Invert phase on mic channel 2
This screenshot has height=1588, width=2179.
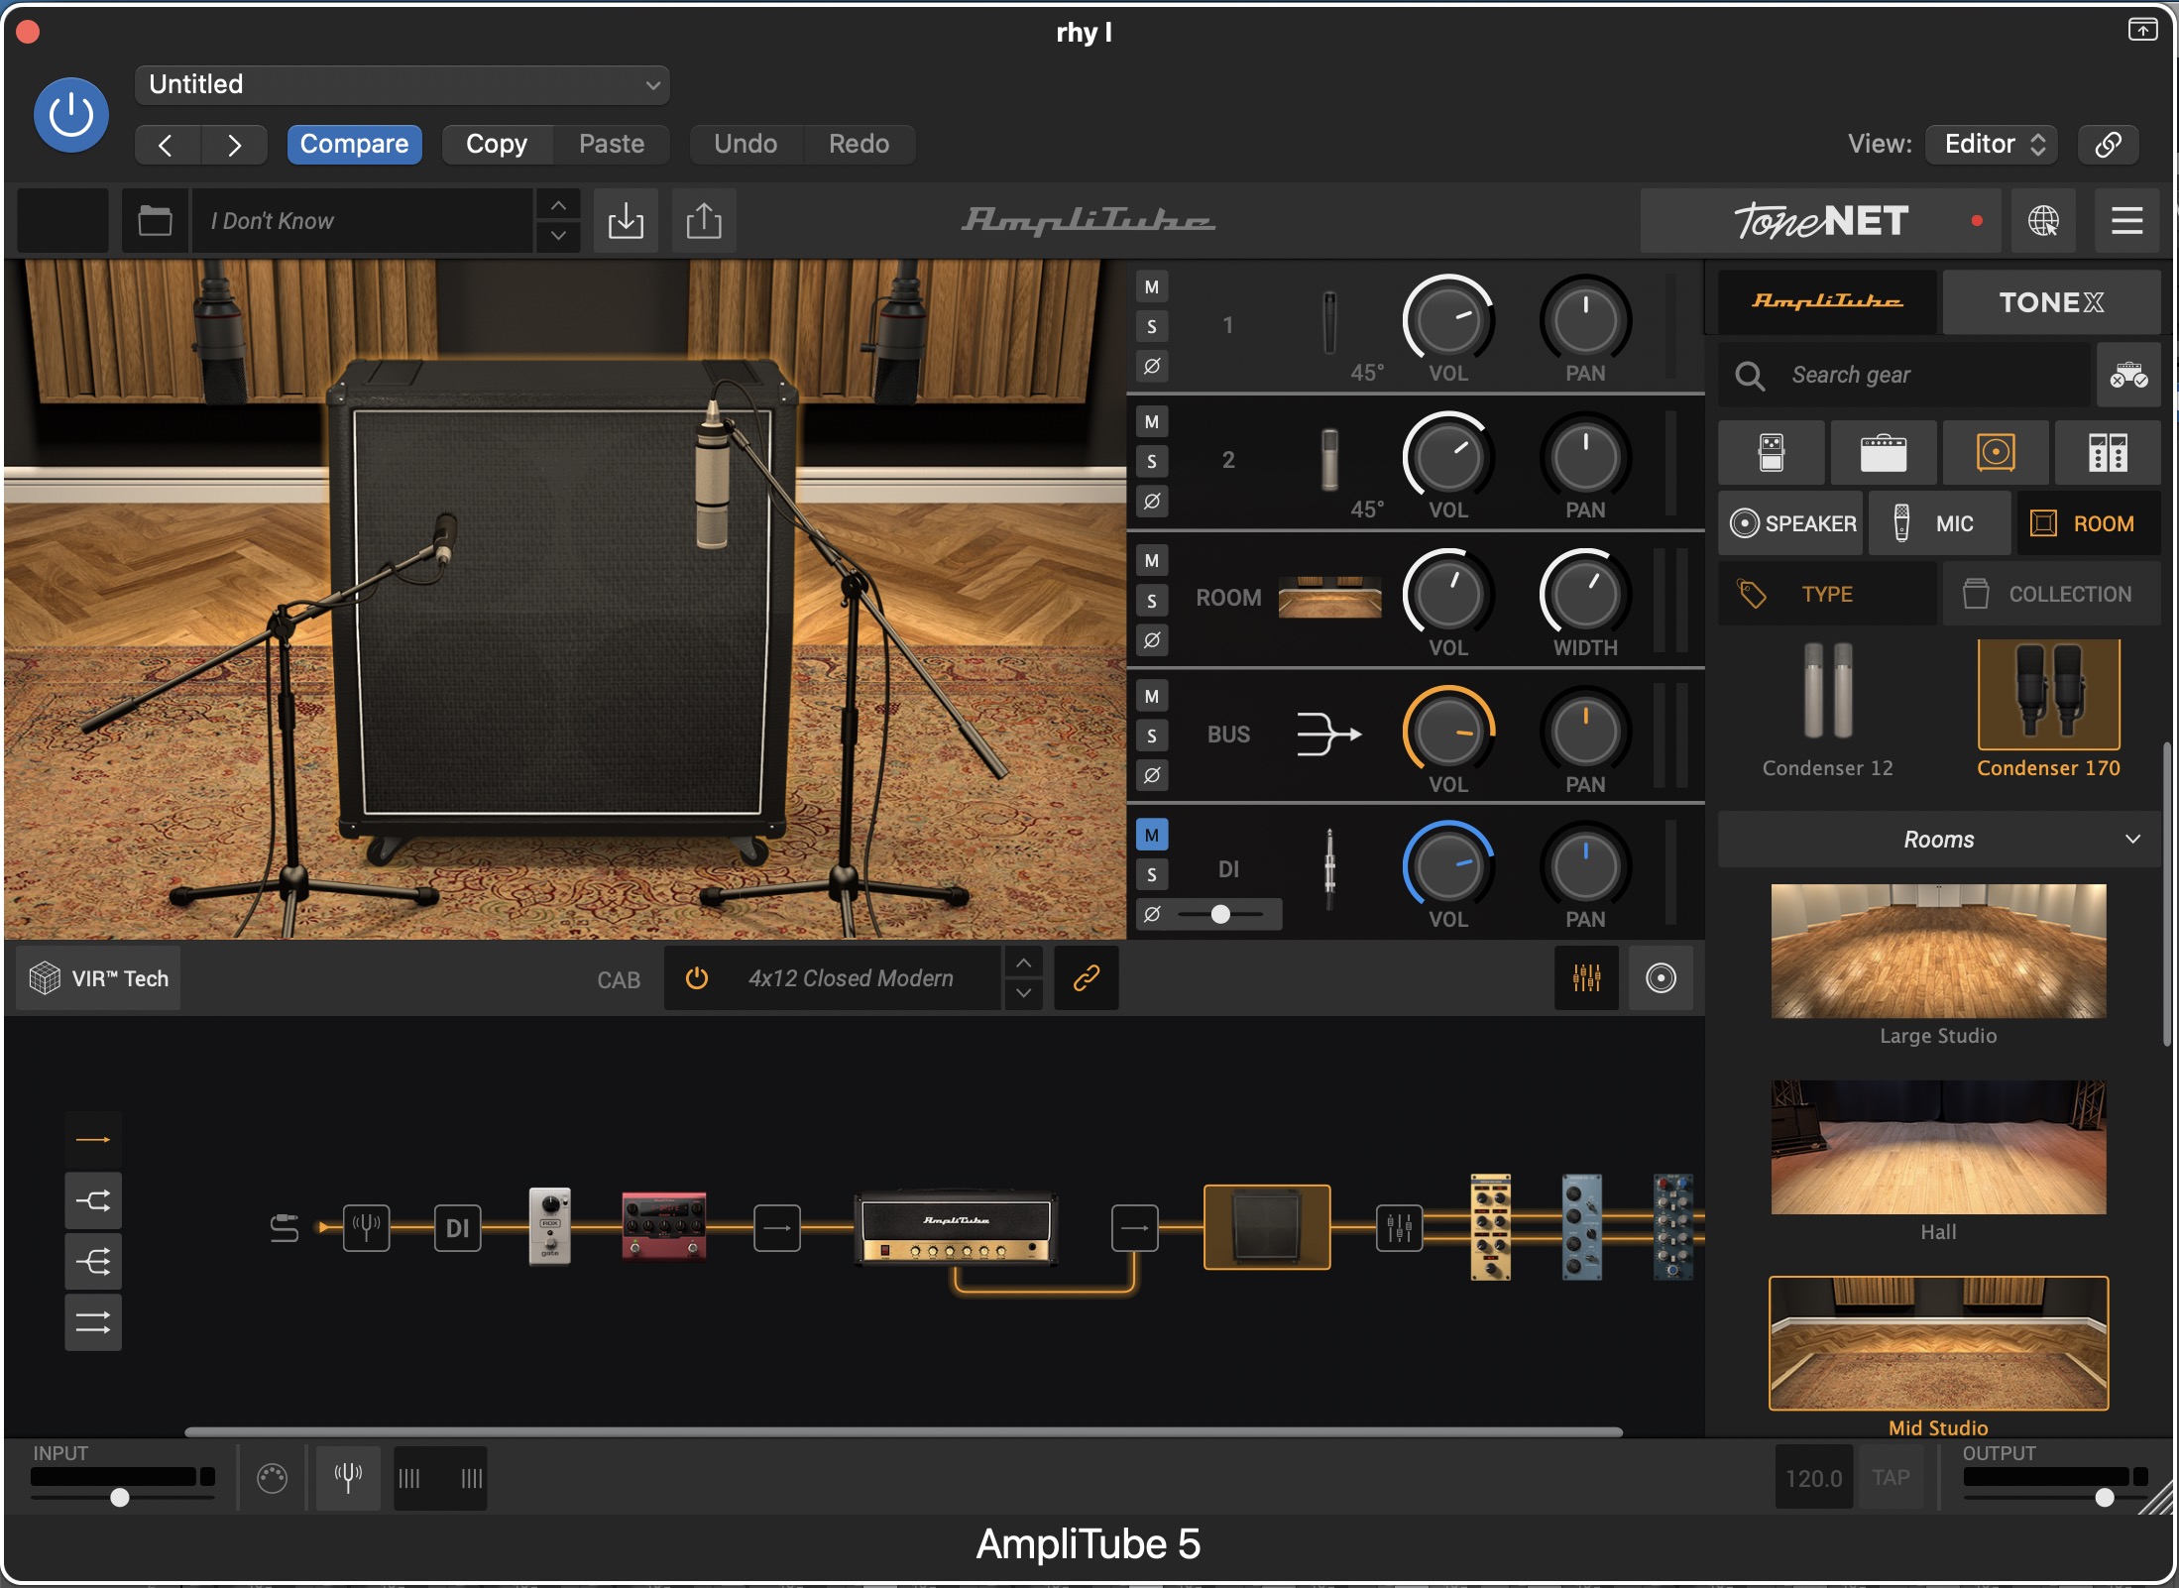coord(1152,501)
